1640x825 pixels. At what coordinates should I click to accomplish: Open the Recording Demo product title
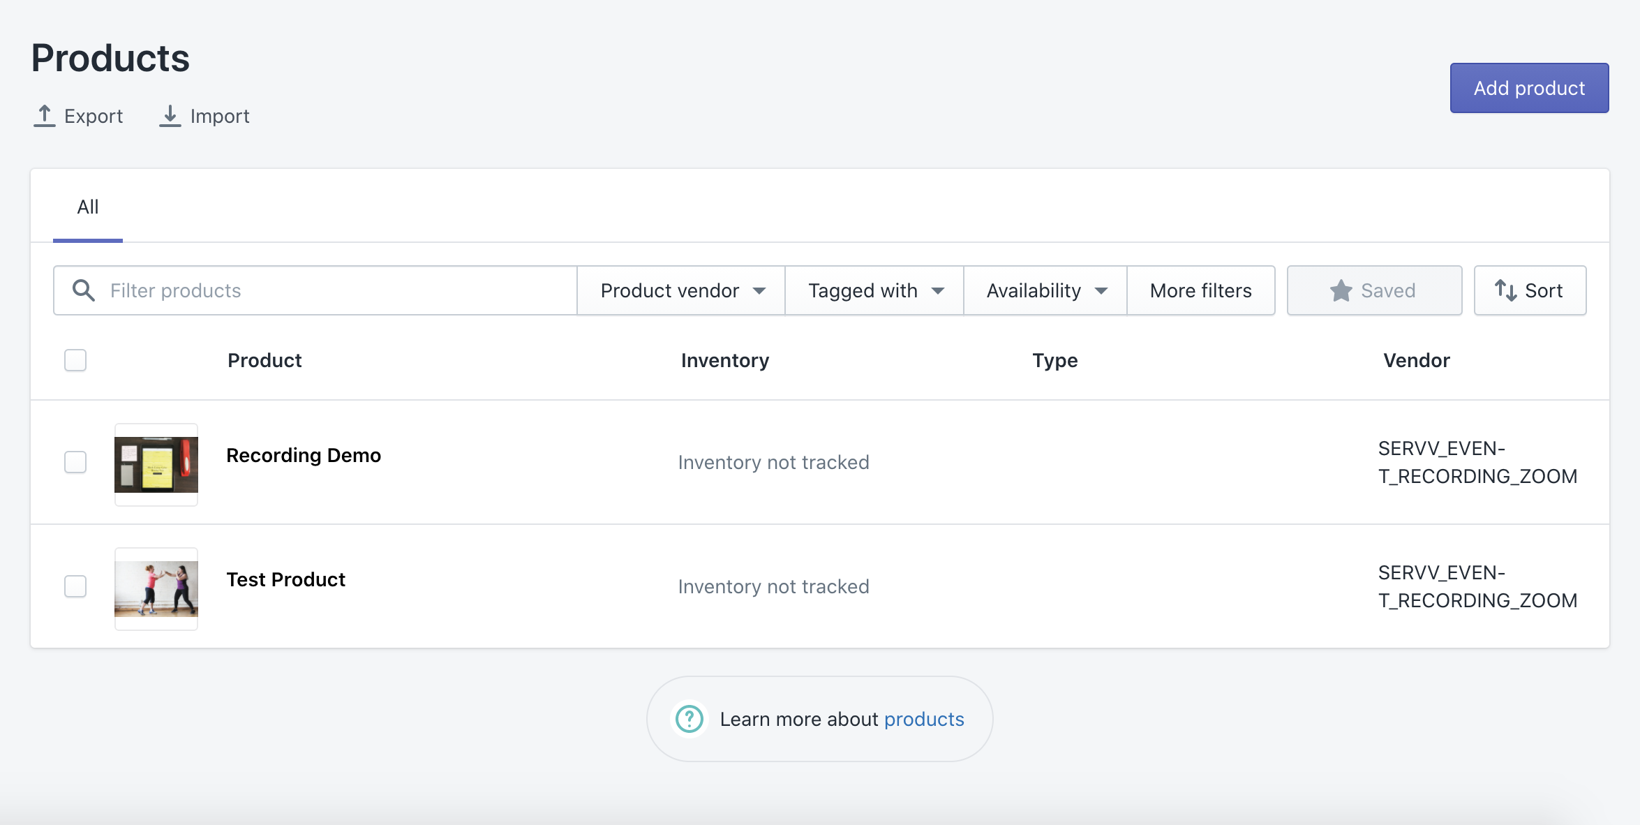pos(304,456)
